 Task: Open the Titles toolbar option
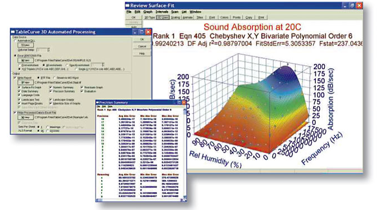click(x=200, y=17)
